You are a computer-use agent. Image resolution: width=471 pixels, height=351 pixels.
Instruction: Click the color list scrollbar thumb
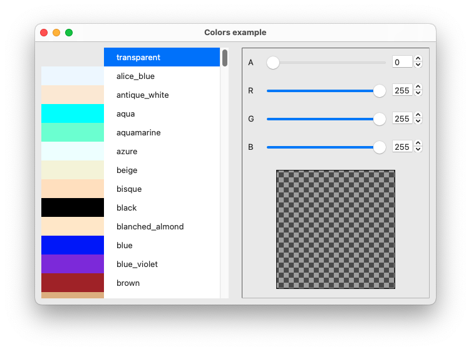pyautogui.click(x=225, y=58)
